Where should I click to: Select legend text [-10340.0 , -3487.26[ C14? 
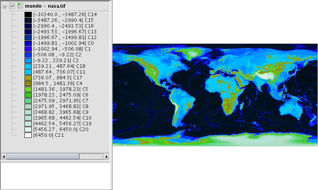(x=65, y=15)
